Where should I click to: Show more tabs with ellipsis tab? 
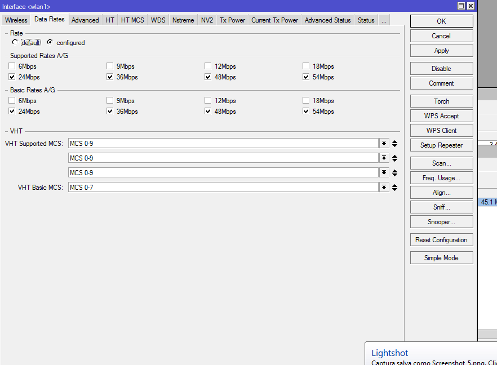pos(384,20)
